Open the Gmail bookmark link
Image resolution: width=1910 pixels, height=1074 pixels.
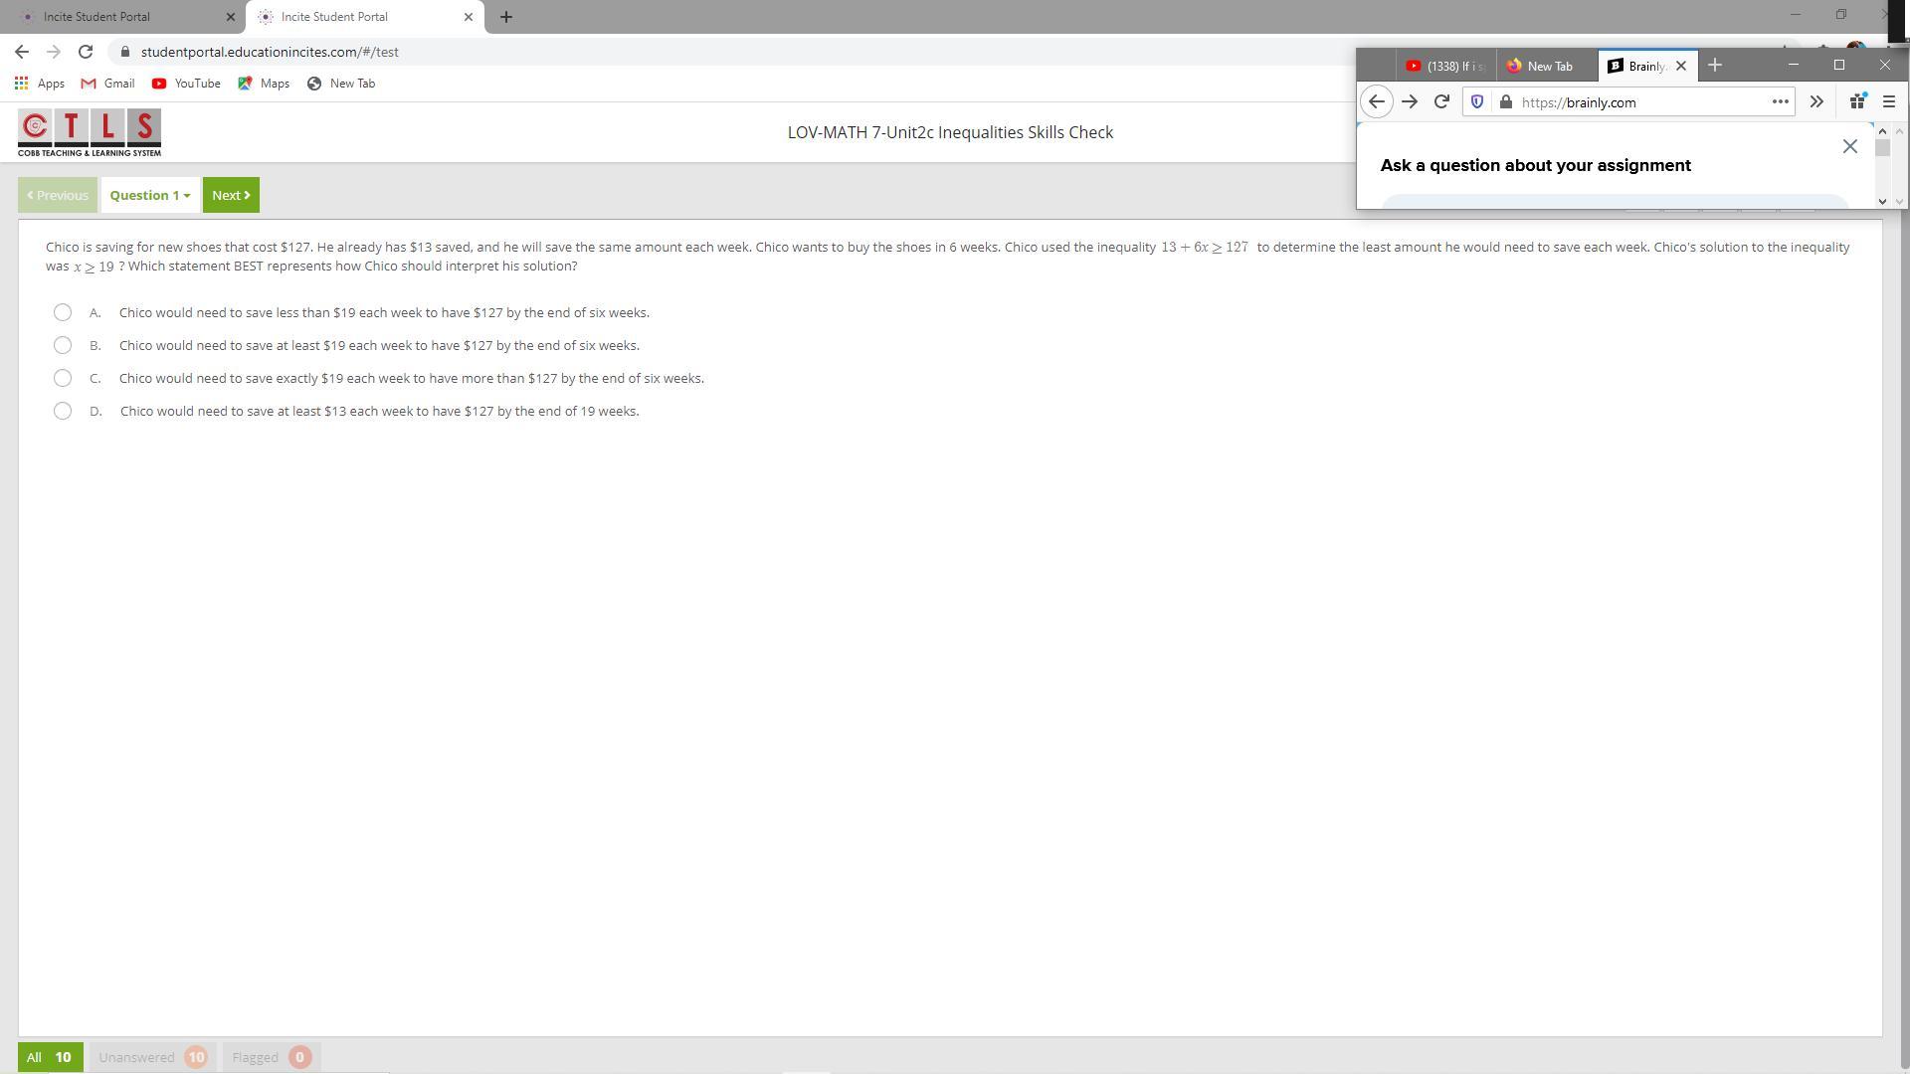click(x=108, y=84)
